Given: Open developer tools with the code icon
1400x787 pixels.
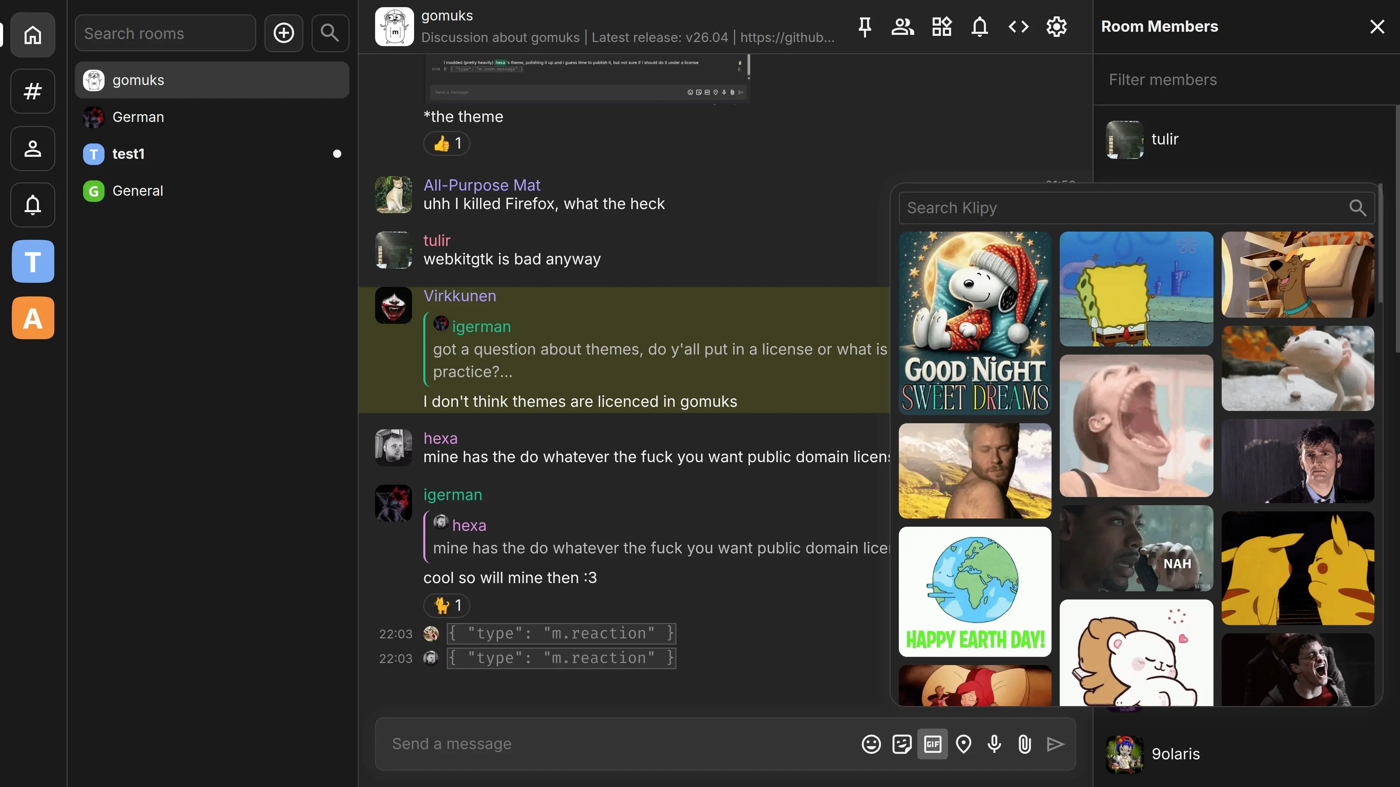Looking at the screenshot, I should (x=1018, y=26).
